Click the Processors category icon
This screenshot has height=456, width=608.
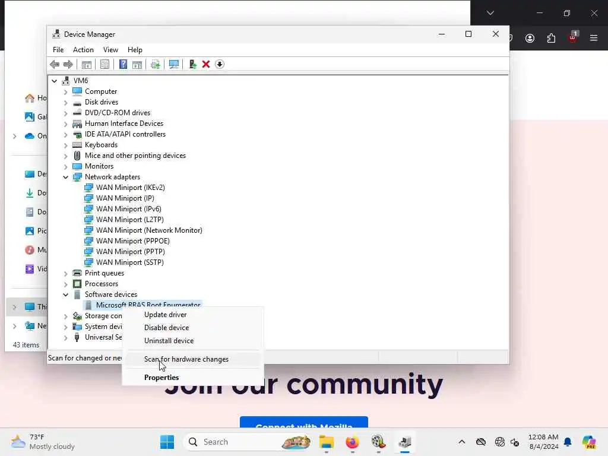pyautogui.click(x=77, y=284)
